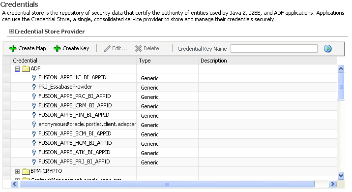
Task: Focus the Credential Key Name field
Action: (x=274, y=49)
